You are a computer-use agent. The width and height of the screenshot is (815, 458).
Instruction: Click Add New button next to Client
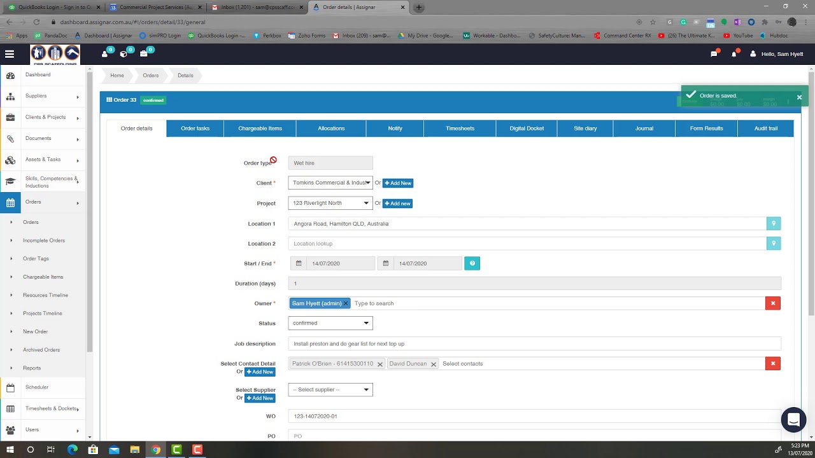[398, 183]
